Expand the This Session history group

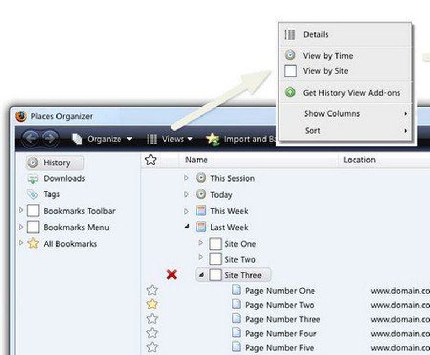(x=187, y=178)
